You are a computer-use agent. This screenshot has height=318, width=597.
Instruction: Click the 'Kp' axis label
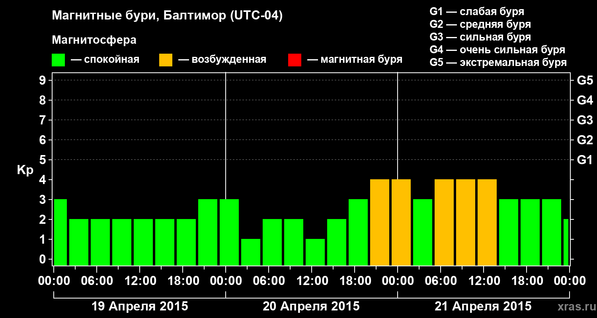(x=25, y=170)
